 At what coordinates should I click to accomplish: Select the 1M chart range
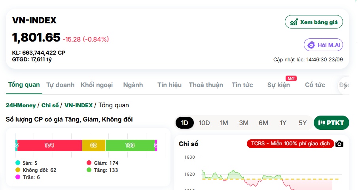(224, 123)
